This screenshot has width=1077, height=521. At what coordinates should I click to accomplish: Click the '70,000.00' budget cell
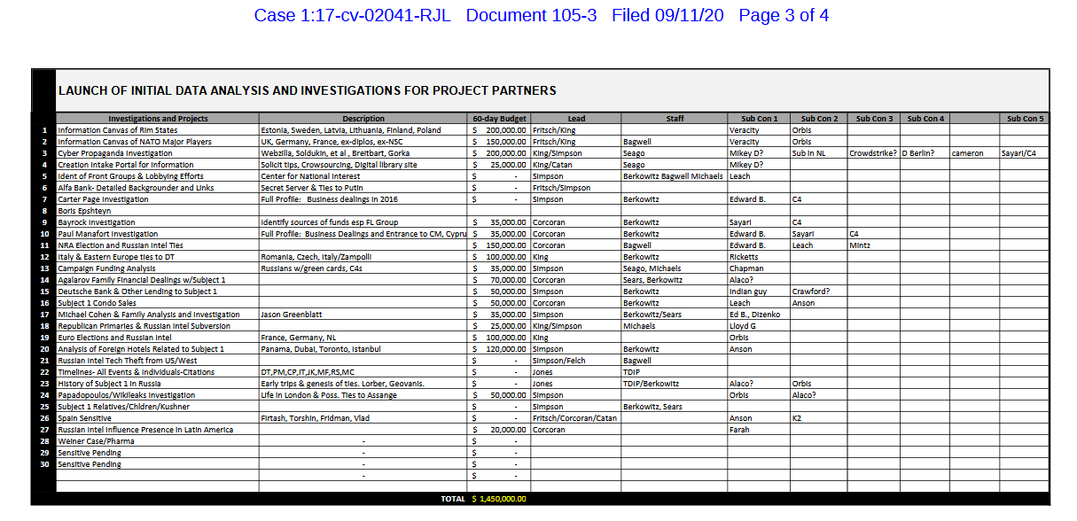click(499, 280)
